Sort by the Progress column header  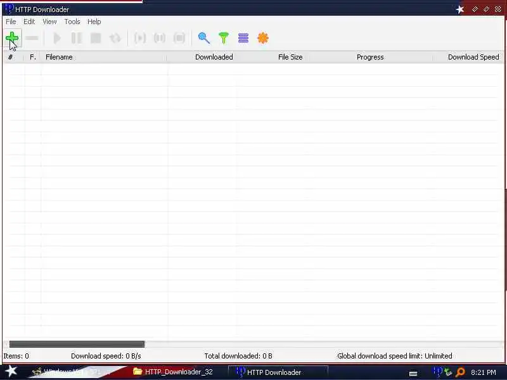click(x=369, y=57)
